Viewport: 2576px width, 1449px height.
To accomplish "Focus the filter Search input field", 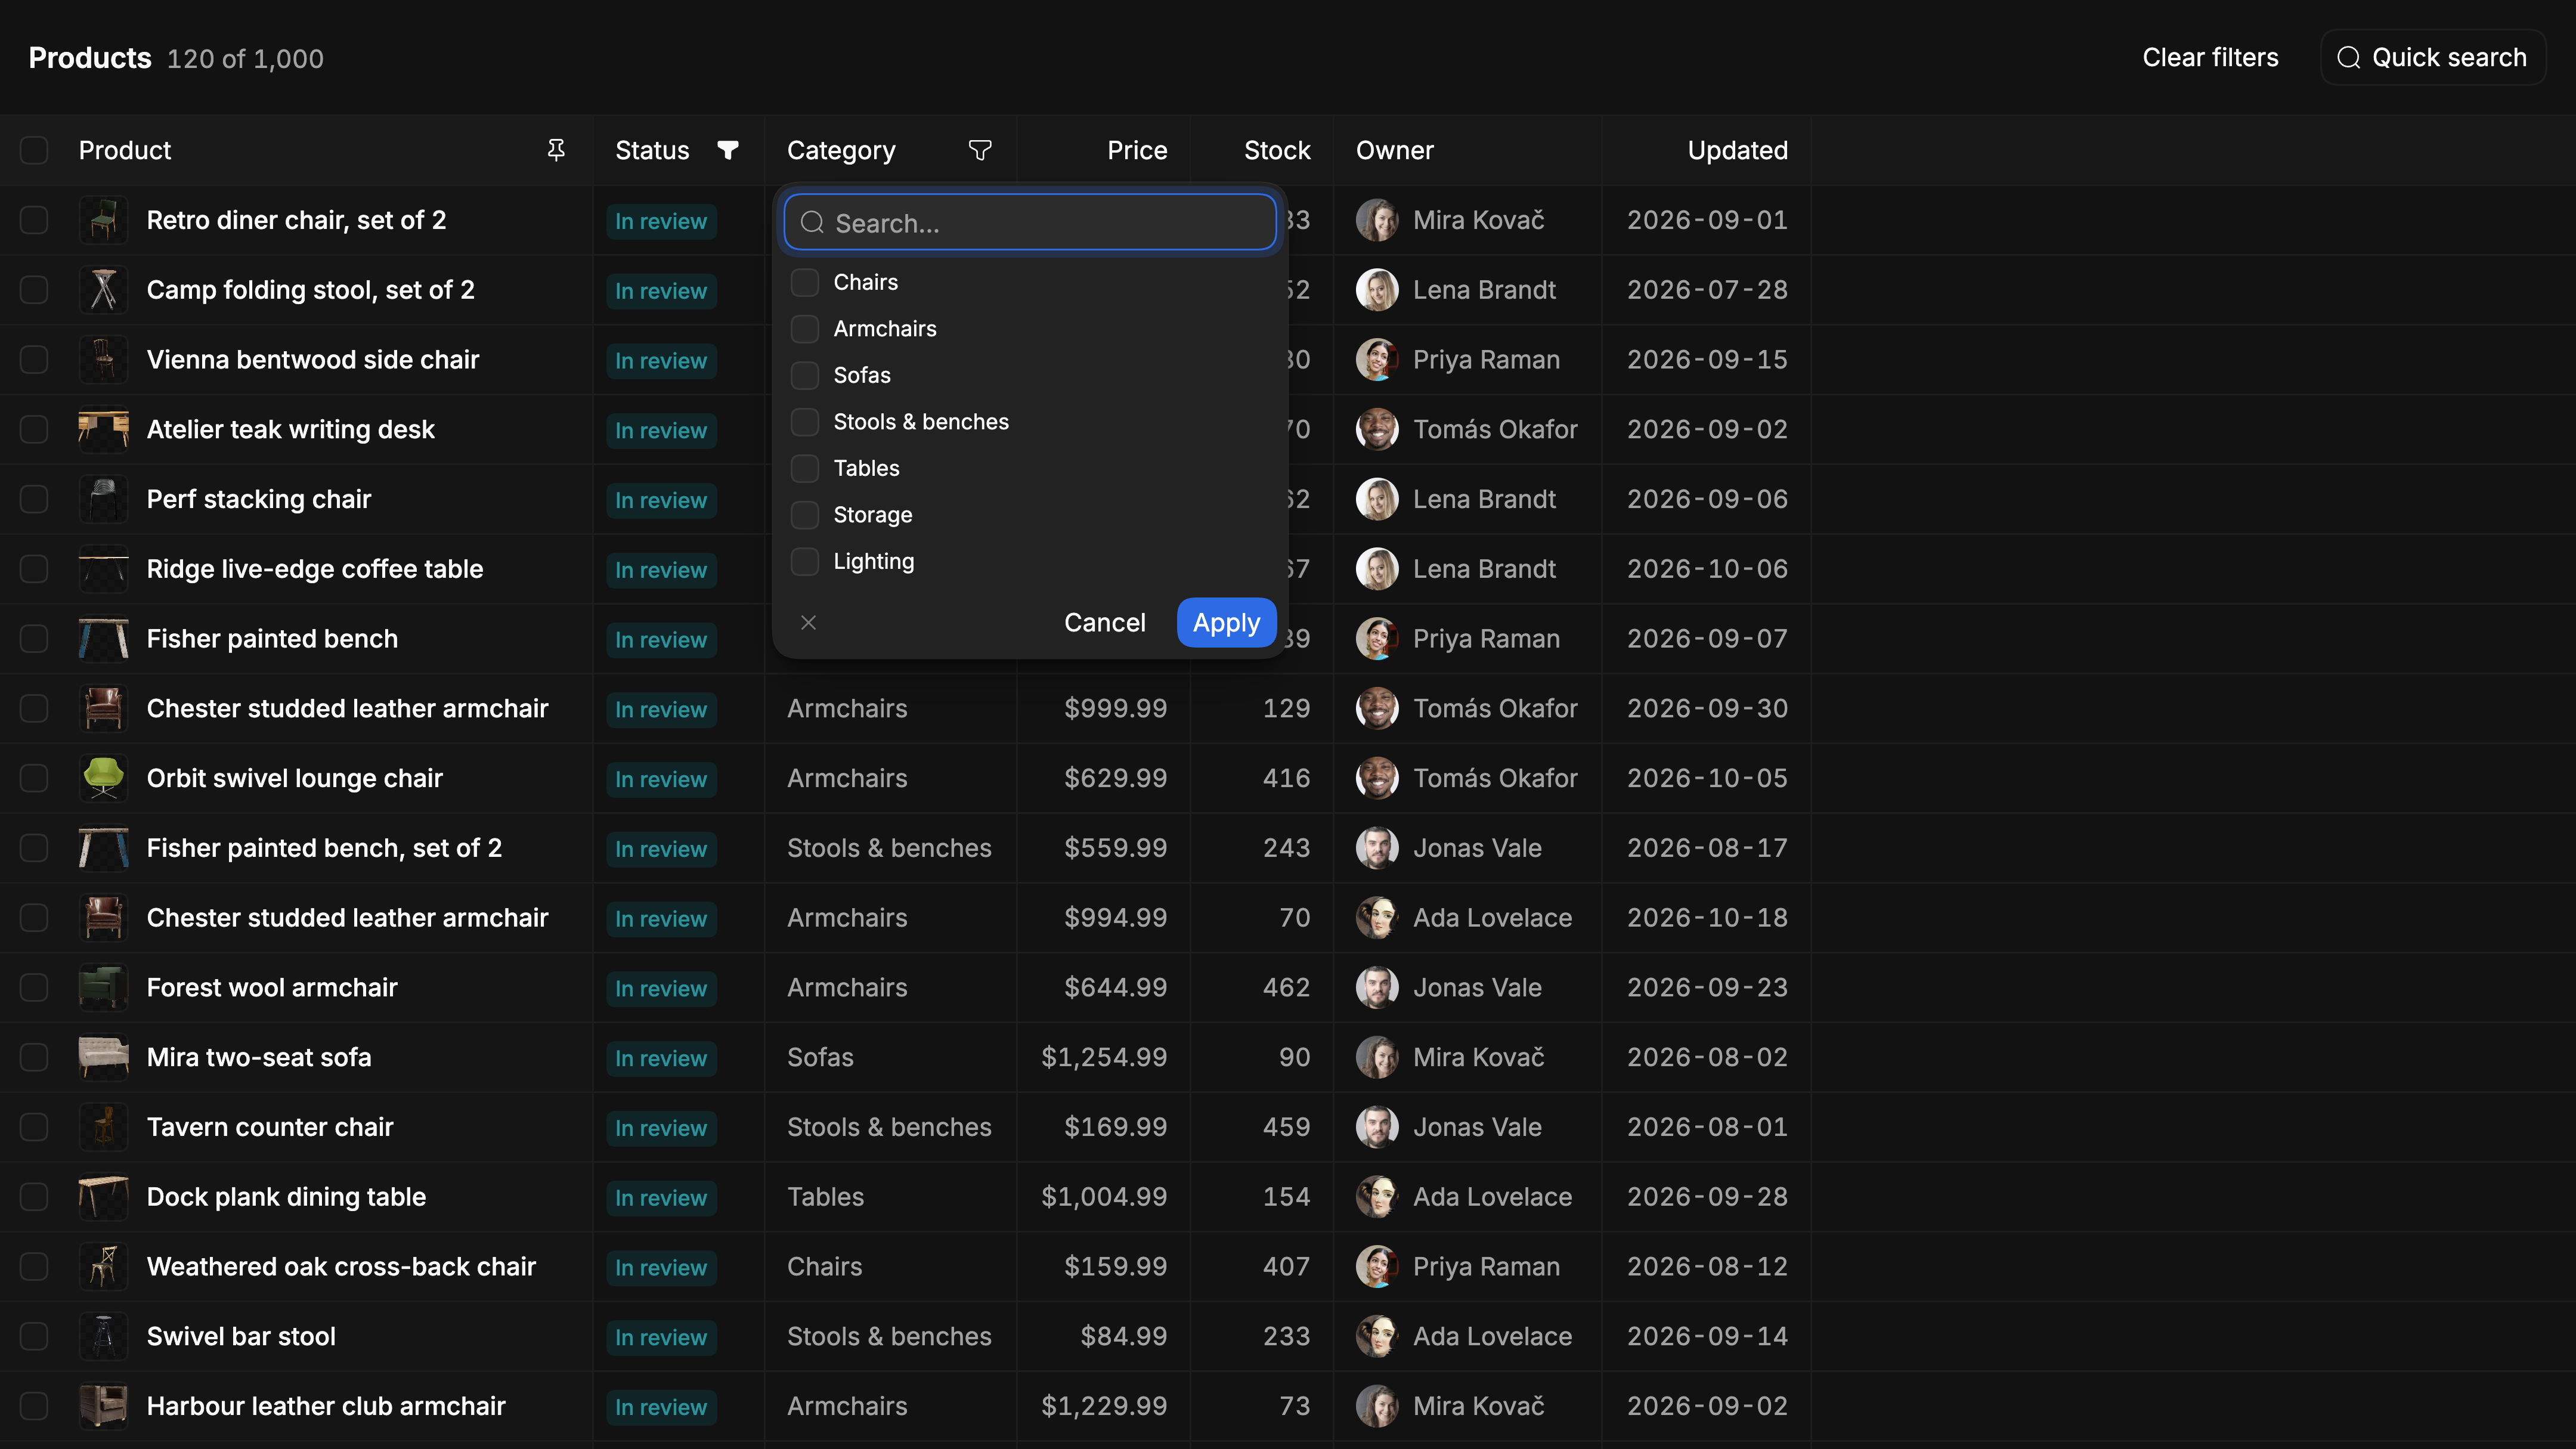I will tap(1030, 222).
